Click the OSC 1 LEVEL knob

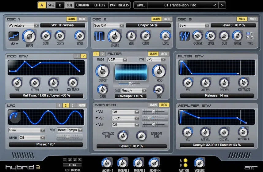(80, 36)
